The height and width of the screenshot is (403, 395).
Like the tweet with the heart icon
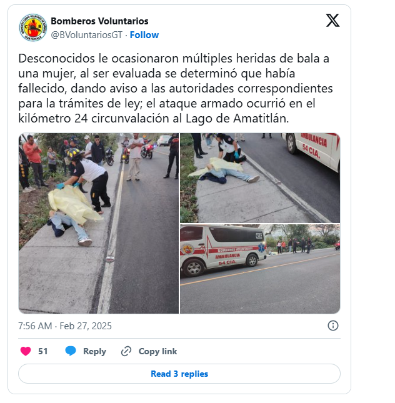tap(26, 351)
